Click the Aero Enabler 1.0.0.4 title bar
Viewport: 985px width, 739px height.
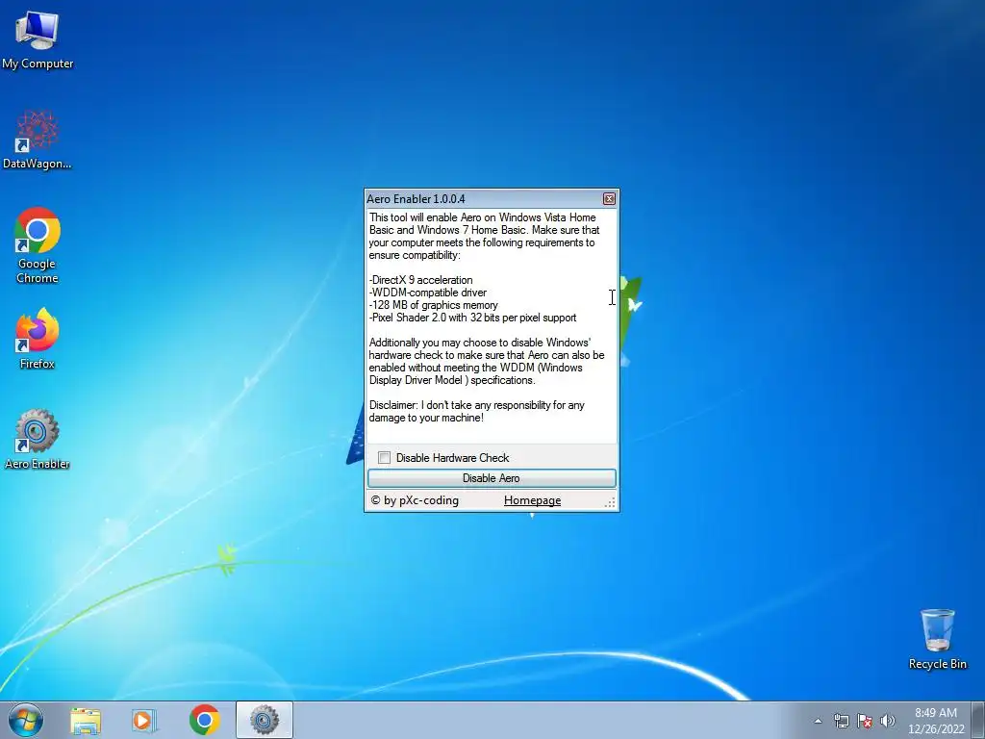point(483,198)
